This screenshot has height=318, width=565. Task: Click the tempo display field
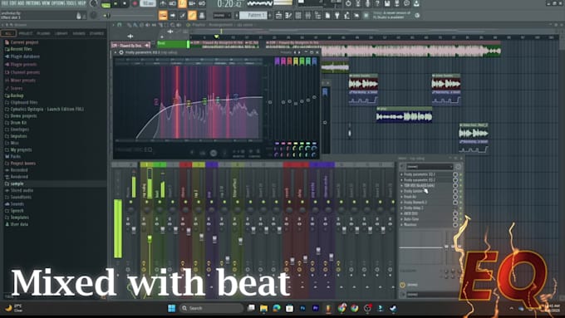148,3
